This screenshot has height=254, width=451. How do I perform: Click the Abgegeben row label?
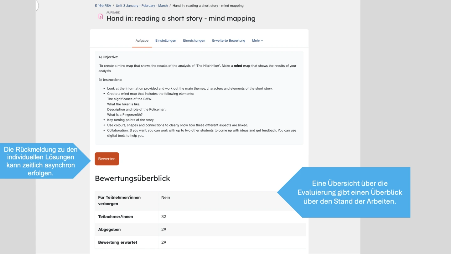pyautogui.click(x=109, y=230)
